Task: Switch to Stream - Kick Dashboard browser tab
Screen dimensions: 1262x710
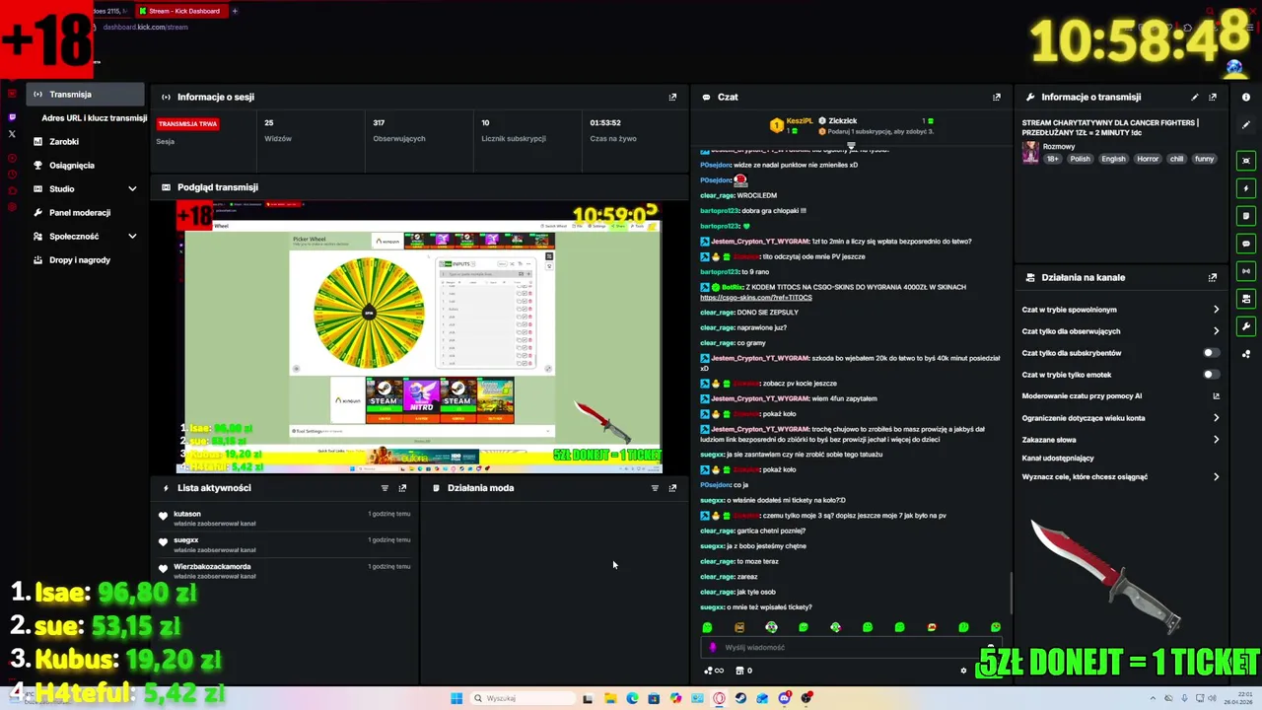Action: click(x=181, y=11)
